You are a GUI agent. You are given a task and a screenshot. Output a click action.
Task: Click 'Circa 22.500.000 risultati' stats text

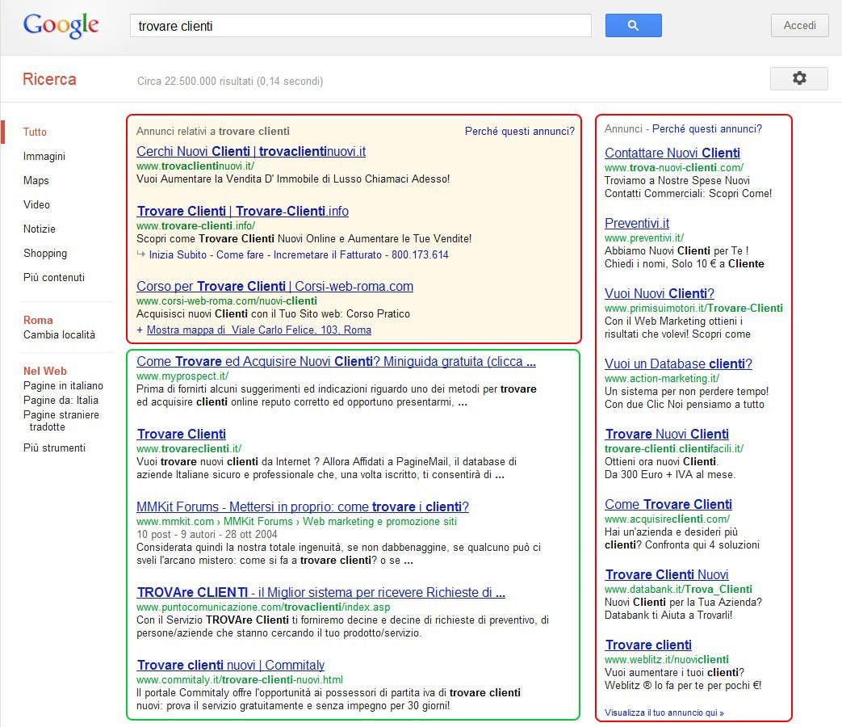[x=230, y=81]
